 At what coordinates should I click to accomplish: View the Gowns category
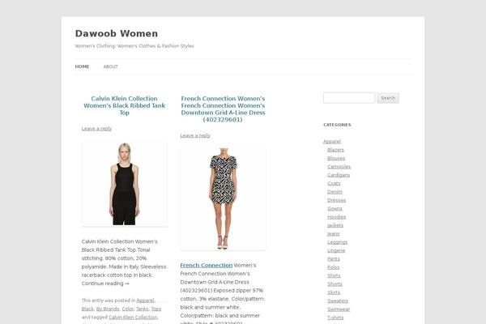point(335,208)
